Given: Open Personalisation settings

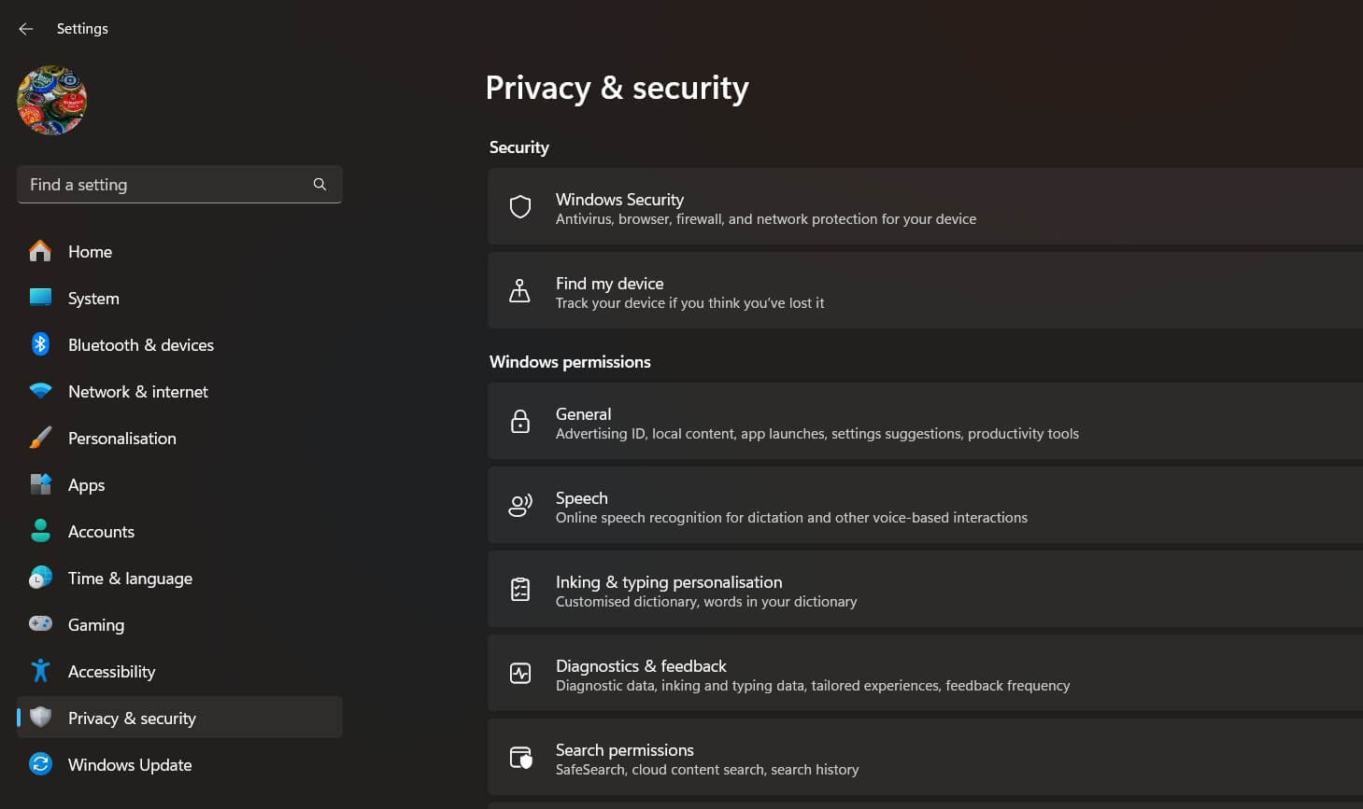Looking at the screenshot, I should [122, 438].
